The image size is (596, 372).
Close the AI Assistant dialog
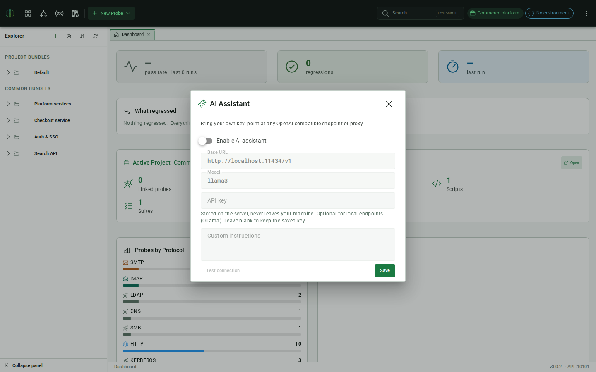pos(389,104)
